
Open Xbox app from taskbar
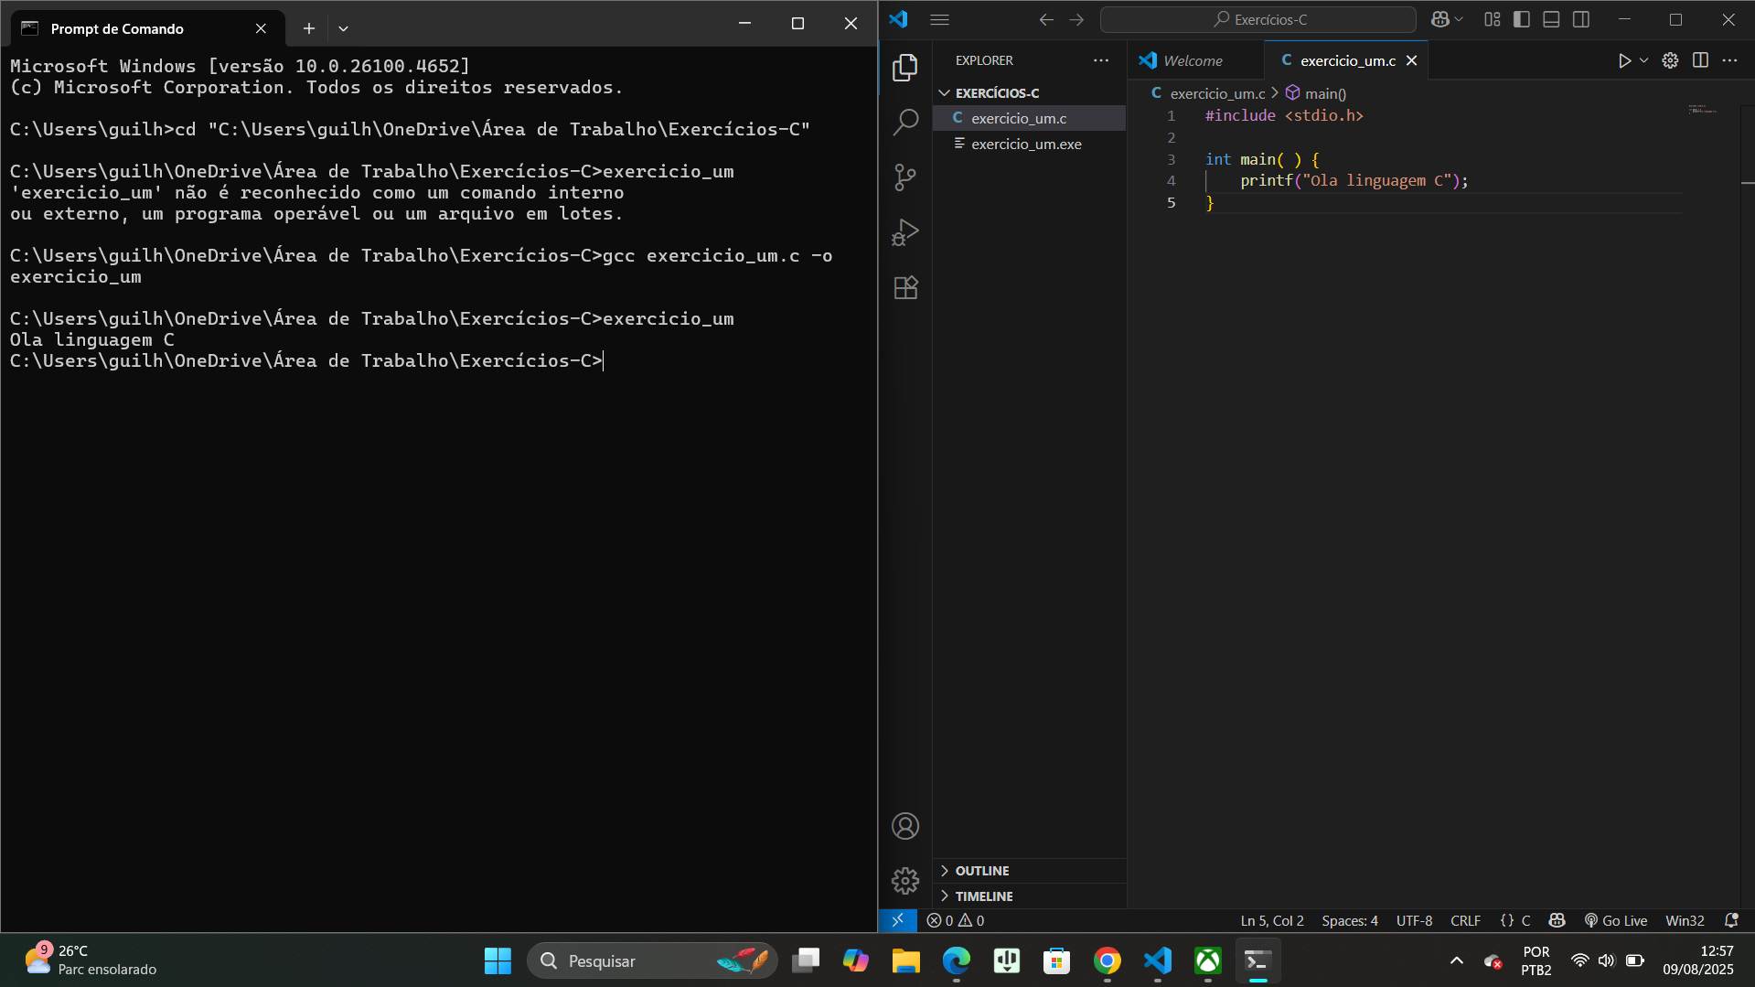coord(1208,960)
